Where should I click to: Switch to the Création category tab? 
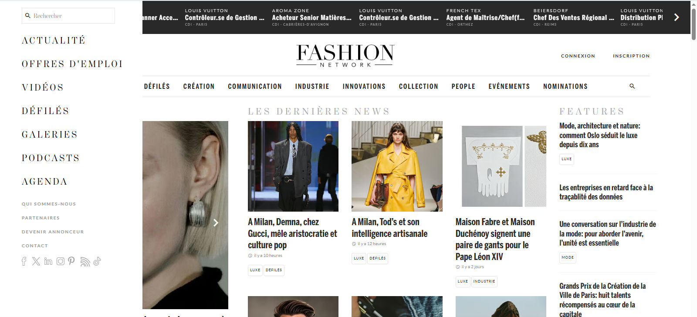(199, 86)
